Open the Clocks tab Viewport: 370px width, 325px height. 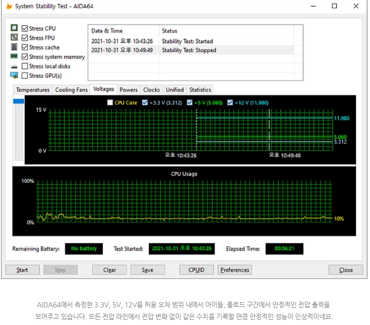(x=151, y=90)
